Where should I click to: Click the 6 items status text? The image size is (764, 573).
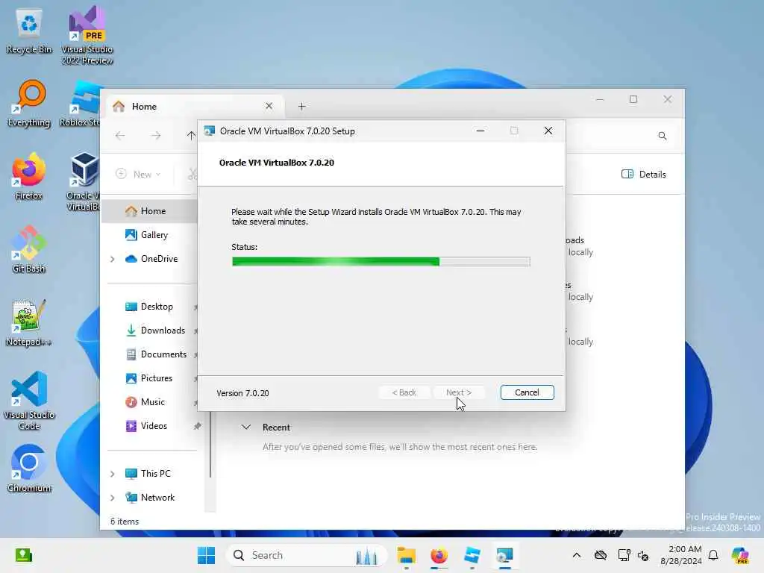click(125, 522)
